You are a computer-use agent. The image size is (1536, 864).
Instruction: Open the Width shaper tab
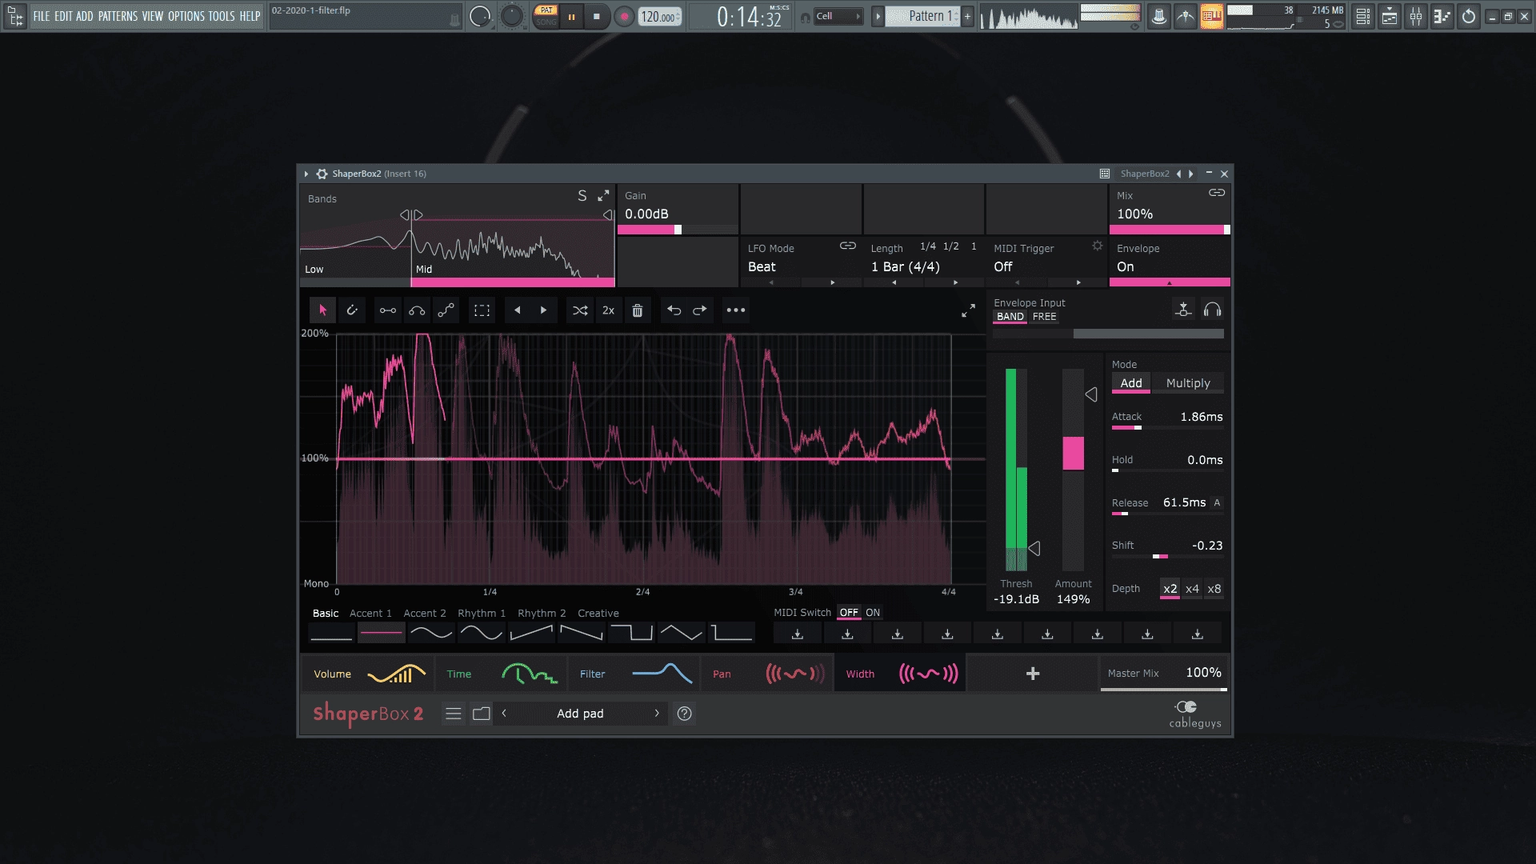900,674
